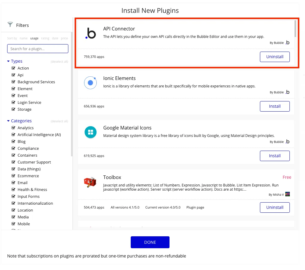Toggle Artificial Intelligence (AI) category checkbox
The image size is (305, 270).
click(13, 135)
